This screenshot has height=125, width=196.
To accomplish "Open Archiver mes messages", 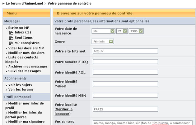I will pyautogui.click(x=28, y=66).
